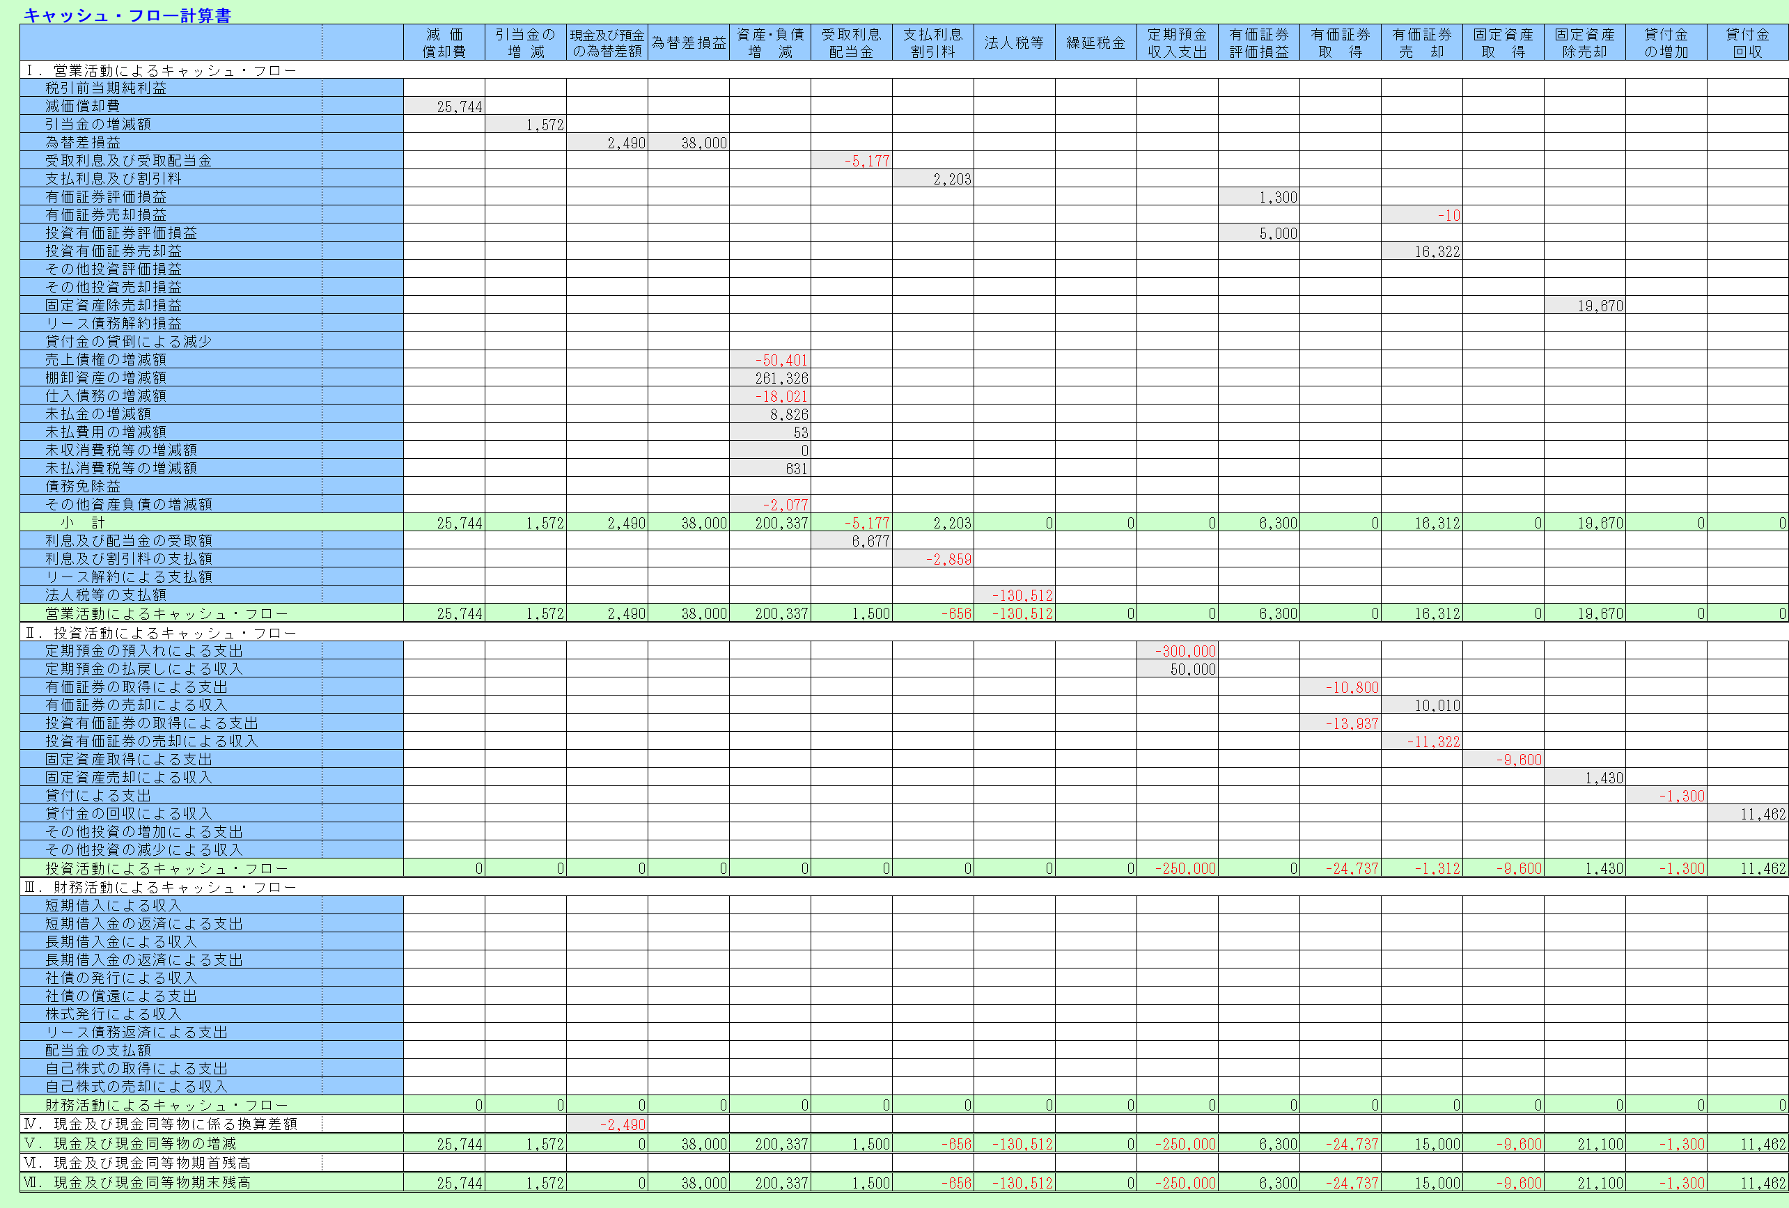
Task: Select column header 資産・負債増減
Action: [771, 42]
